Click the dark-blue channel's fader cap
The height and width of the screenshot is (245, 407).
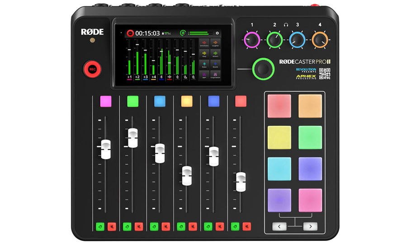tap(213, 156)
